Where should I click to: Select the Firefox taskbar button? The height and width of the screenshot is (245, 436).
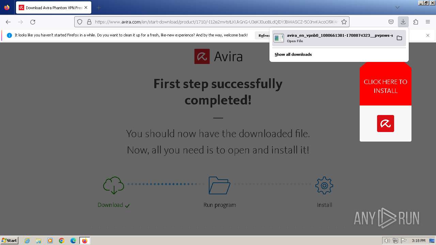point(84,241)
